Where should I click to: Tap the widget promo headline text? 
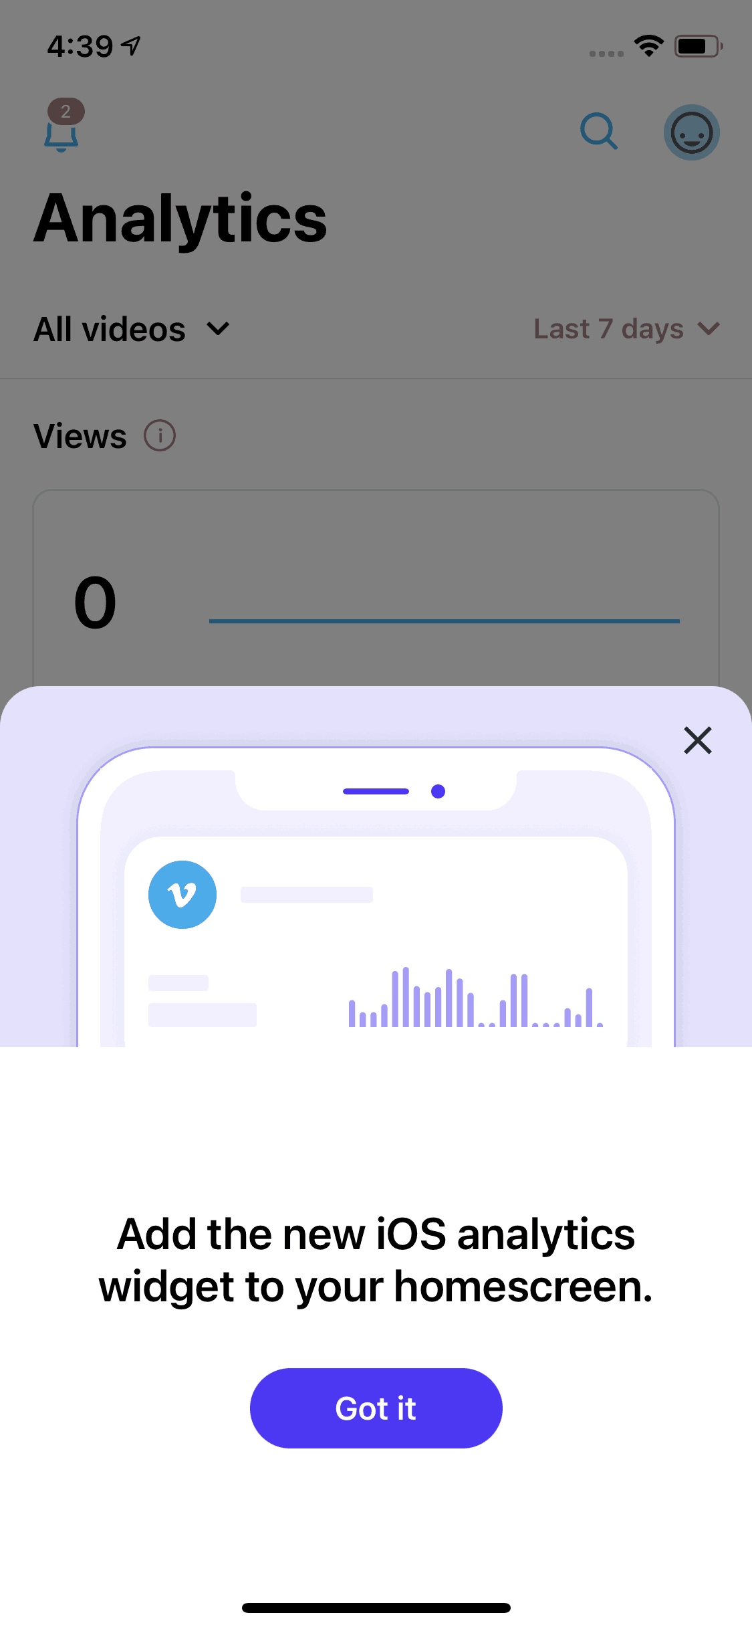[376, 1260]
